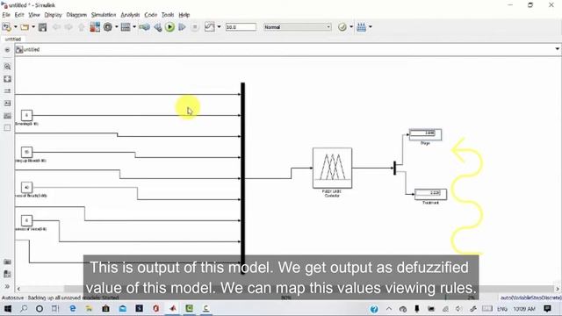Click the Annotation text palette icon
Image resolution: width=562 pixels, height=316 pixels.
[x=7, y=104]
